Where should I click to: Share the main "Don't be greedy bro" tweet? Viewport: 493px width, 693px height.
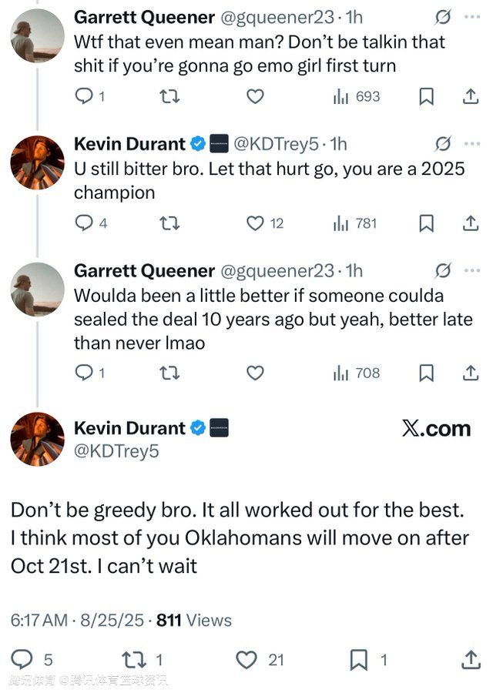click(x=471, y=659)
